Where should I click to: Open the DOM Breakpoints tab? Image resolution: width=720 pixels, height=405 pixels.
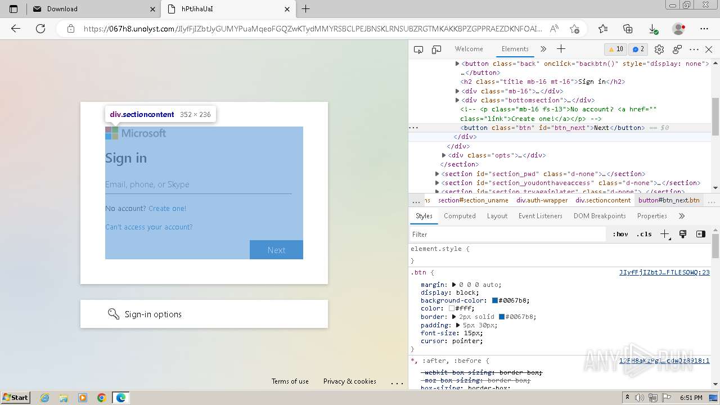pyautogui.click(x=600, y=216)
